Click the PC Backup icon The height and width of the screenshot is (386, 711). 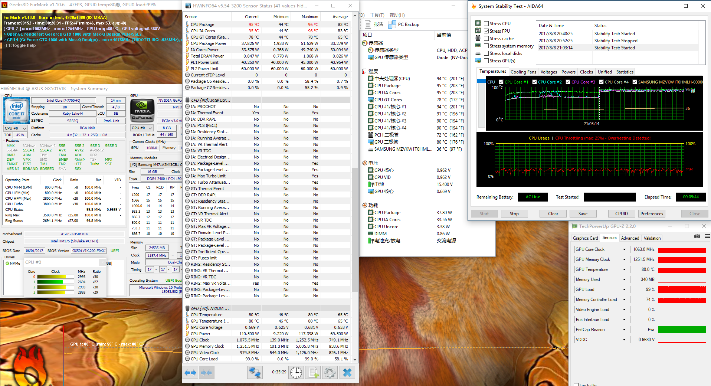tap(392, 24)
